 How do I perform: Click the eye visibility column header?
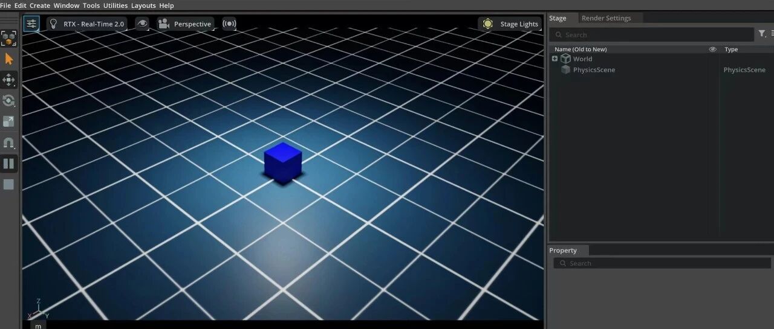[x=712, y=50]
